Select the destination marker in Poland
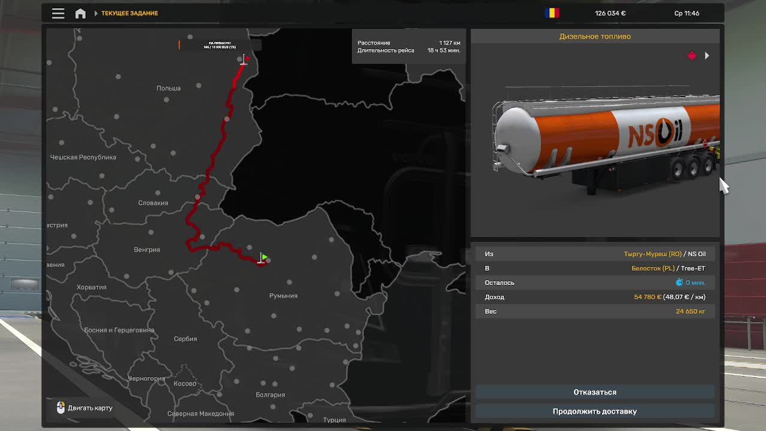 click(244, 59)
